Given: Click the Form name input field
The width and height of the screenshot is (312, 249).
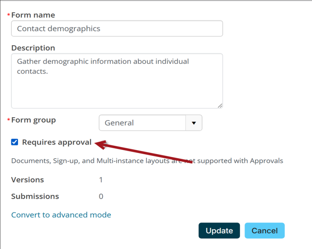Looking at the screenshot, I should 116,29.
